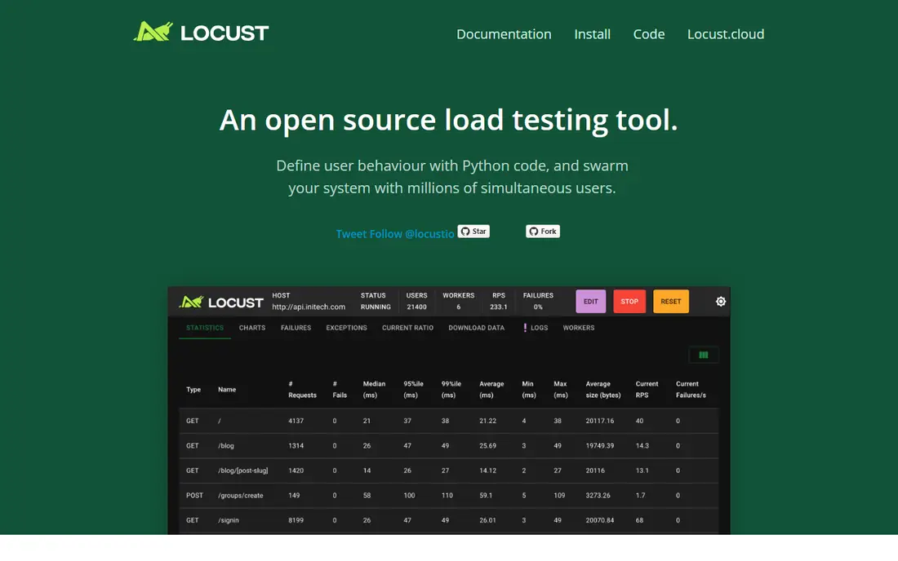The height and width of the screenshot is (561, 898).
Task: Click the Type column header
Action: click(x=193, y=390)
